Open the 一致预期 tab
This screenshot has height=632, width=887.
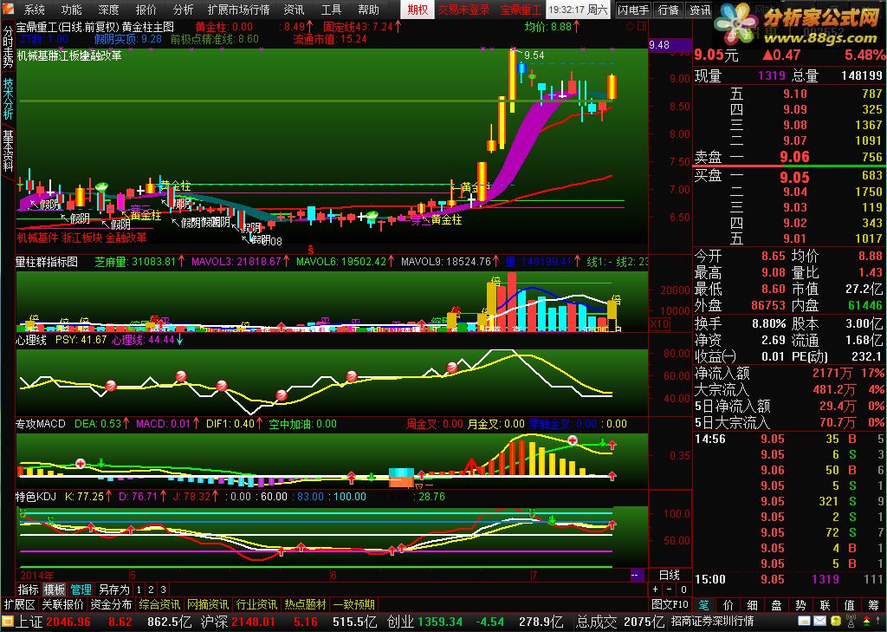point(354,605)
